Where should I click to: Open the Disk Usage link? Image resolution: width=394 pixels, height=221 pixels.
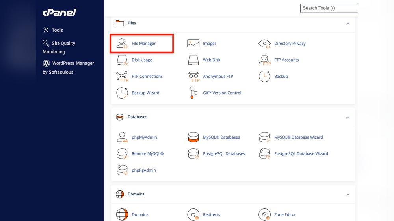[142, 60]
